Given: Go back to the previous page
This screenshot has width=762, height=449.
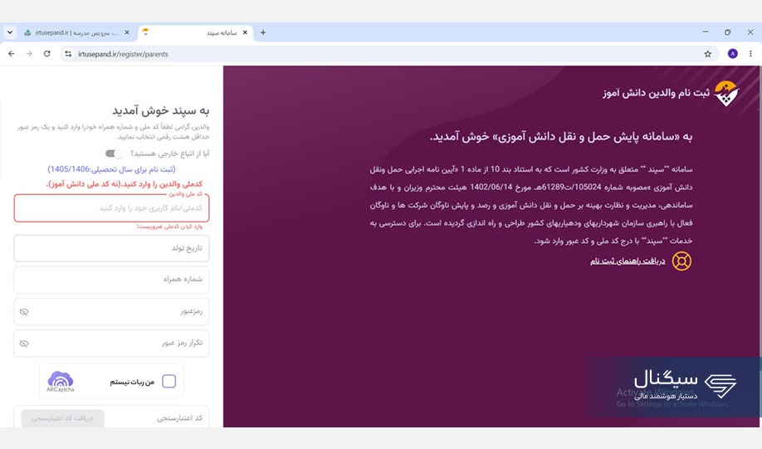Looking at the screenshot, I should pos(12,54).
